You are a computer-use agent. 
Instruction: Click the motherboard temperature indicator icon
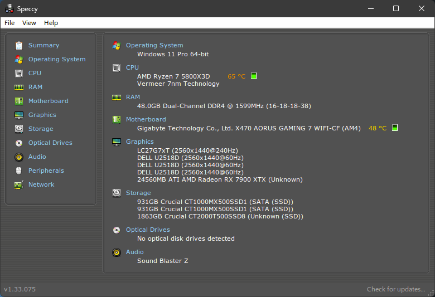(395, 128)
